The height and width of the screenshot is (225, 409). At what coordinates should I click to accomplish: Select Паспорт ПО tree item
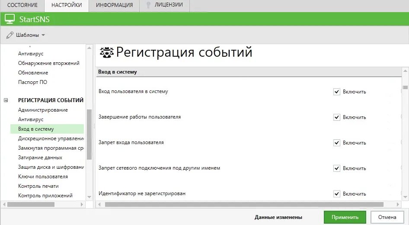point(32,82)
